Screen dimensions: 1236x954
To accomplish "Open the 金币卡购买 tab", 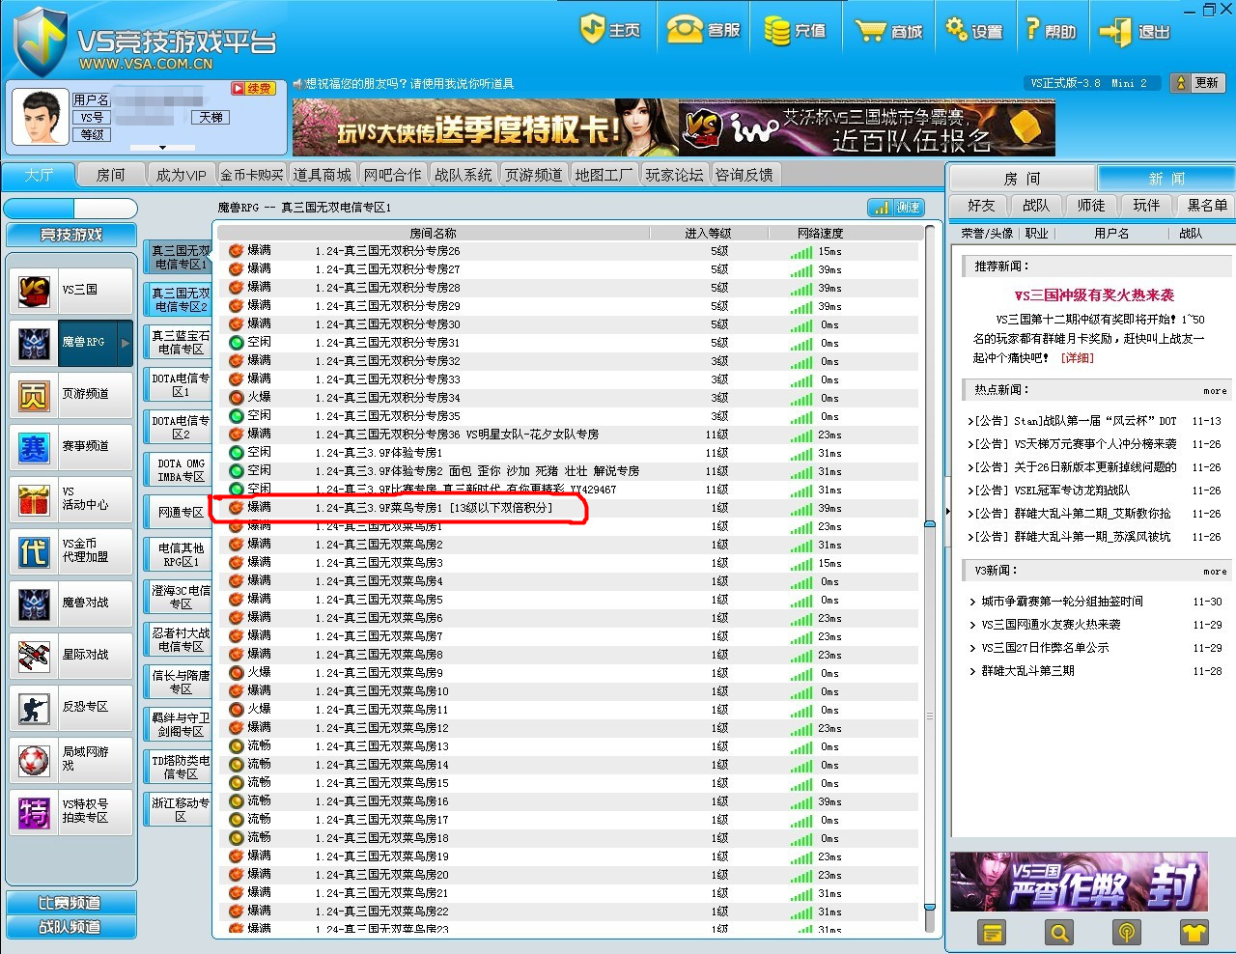I will tap(252, 175).
